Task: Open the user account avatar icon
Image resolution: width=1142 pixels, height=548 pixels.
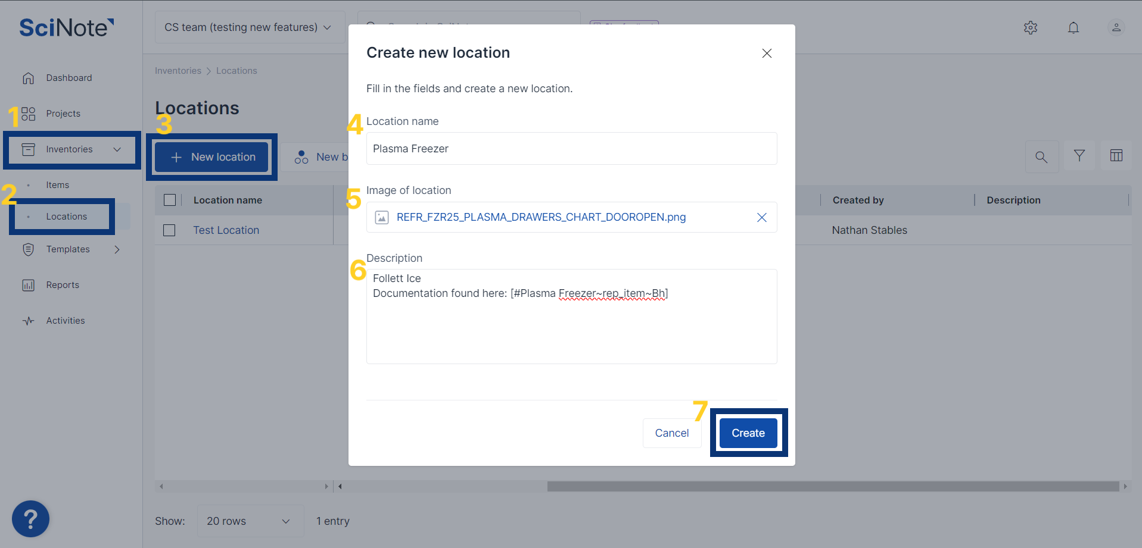Action: pos(1116,27)
